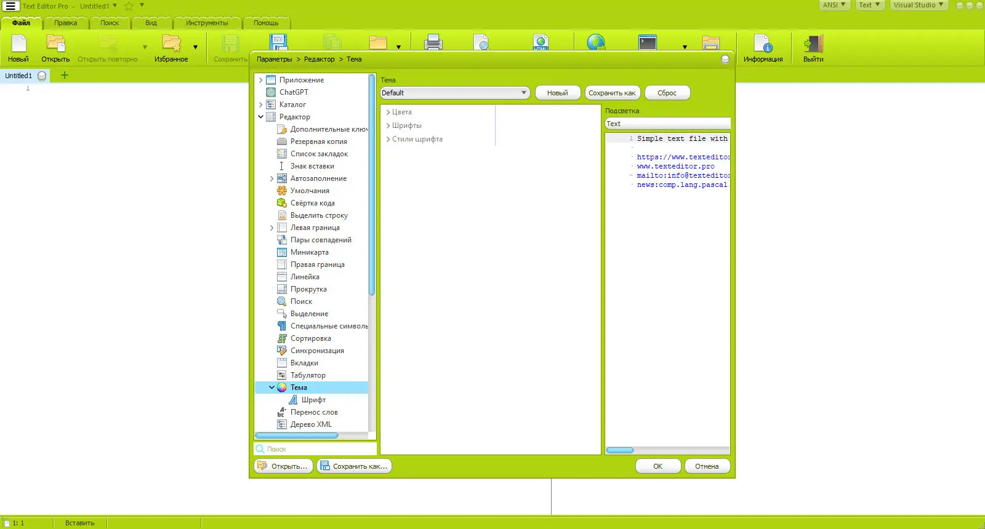Viewport: 985px width, 529px height.
Task: Click Сохранить как… button at dialog bottom
Action: [x=354, y=466]
